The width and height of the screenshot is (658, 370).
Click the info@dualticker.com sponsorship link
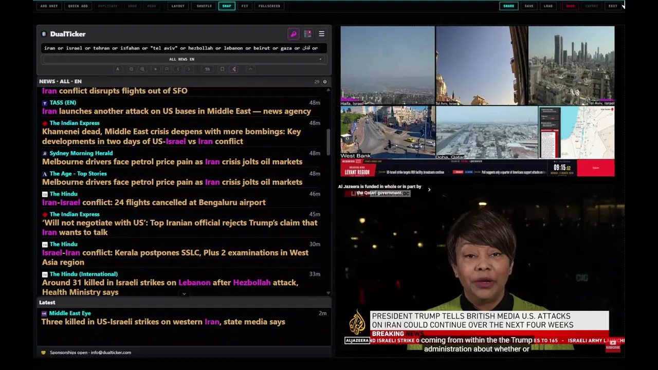(x=111, y=353)
